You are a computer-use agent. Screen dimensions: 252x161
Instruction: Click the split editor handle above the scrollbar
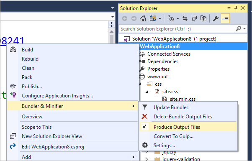click(x=111, y=24)
